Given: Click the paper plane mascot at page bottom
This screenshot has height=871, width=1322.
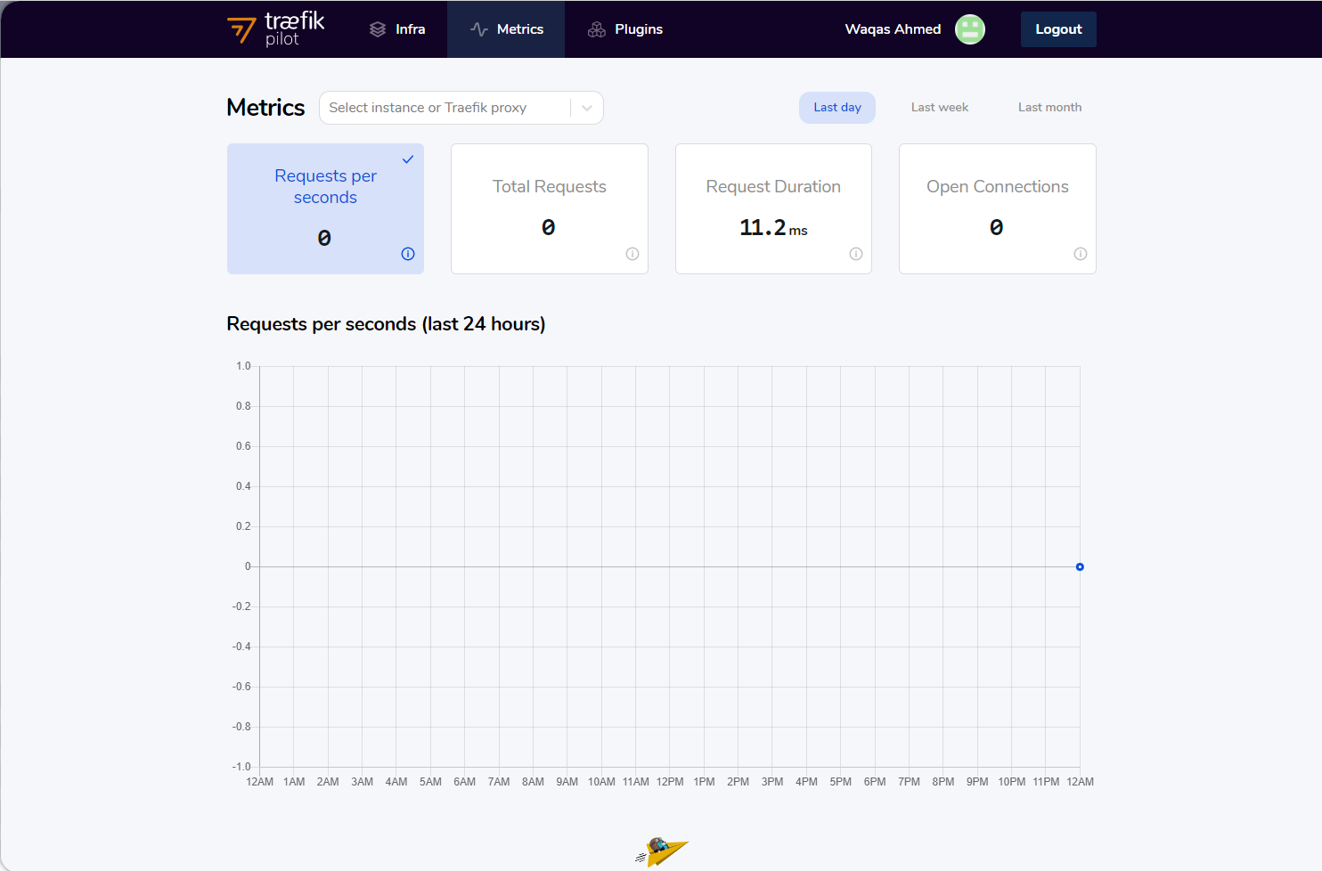Looking at the screenshot, I should click(x=662, y=850).
